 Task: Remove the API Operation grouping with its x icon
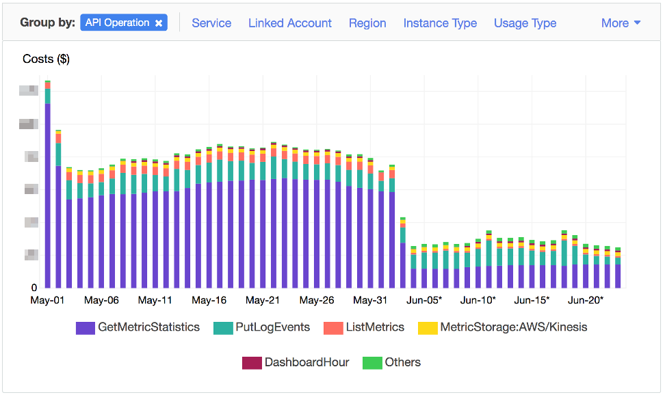tap(159, 23)
